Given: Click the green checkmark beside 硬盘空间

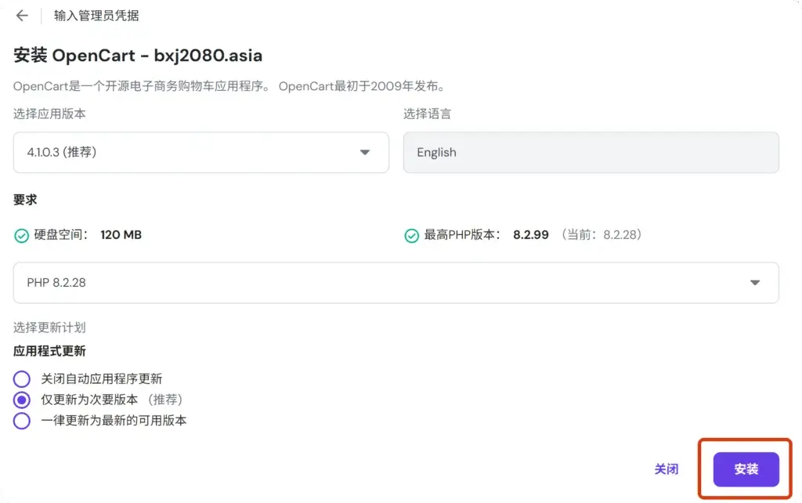Looking at the screenshot, I should pyautogui.click(x=21, y=235).
